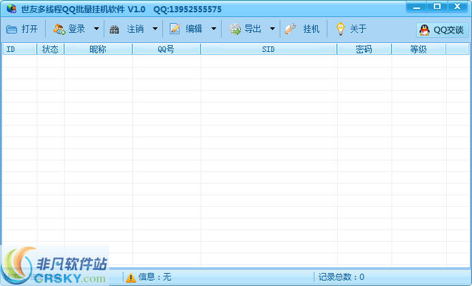This screenshot has height=286, width=472.
Task: Click the Login (登录) user icon
Action: (59, 29)
